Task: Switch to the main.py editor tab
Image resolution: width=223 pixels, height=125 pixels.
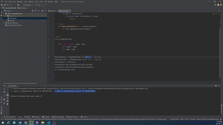Action: point(52,11)
